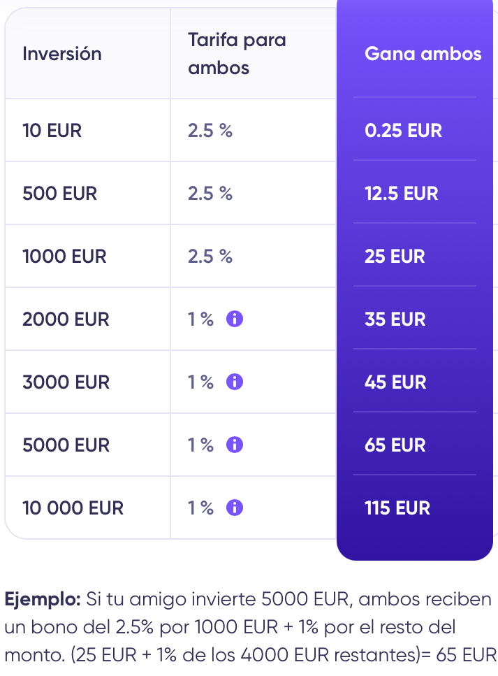498x676 pixels.
Task: Click the Tarifa para ambos header
Action: [237, 54]
